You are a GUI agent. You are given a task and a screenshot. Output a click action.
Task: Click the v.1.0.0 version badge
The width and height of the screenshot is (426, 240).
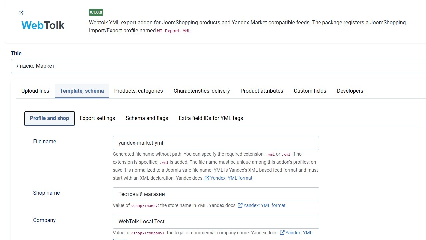tap(96, 12)
